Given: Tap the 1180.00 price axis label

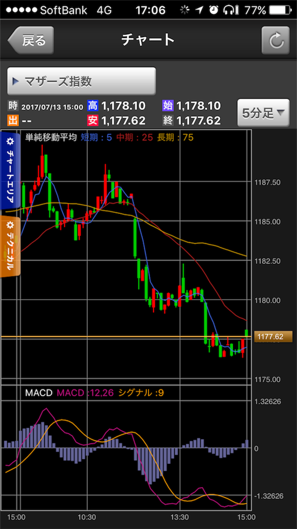Looking at the screenshot, I should click(x=269, y=301).
